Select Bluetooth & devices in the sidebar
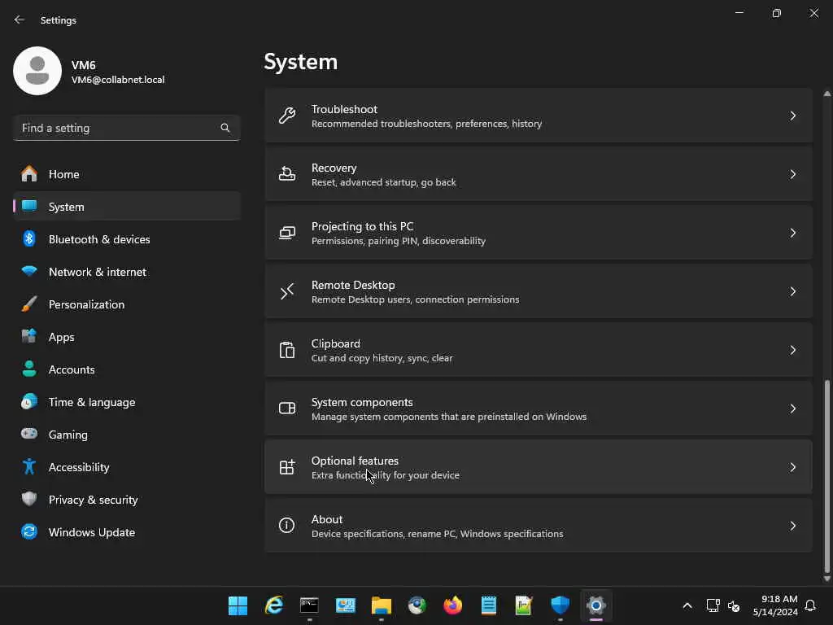 126,239
